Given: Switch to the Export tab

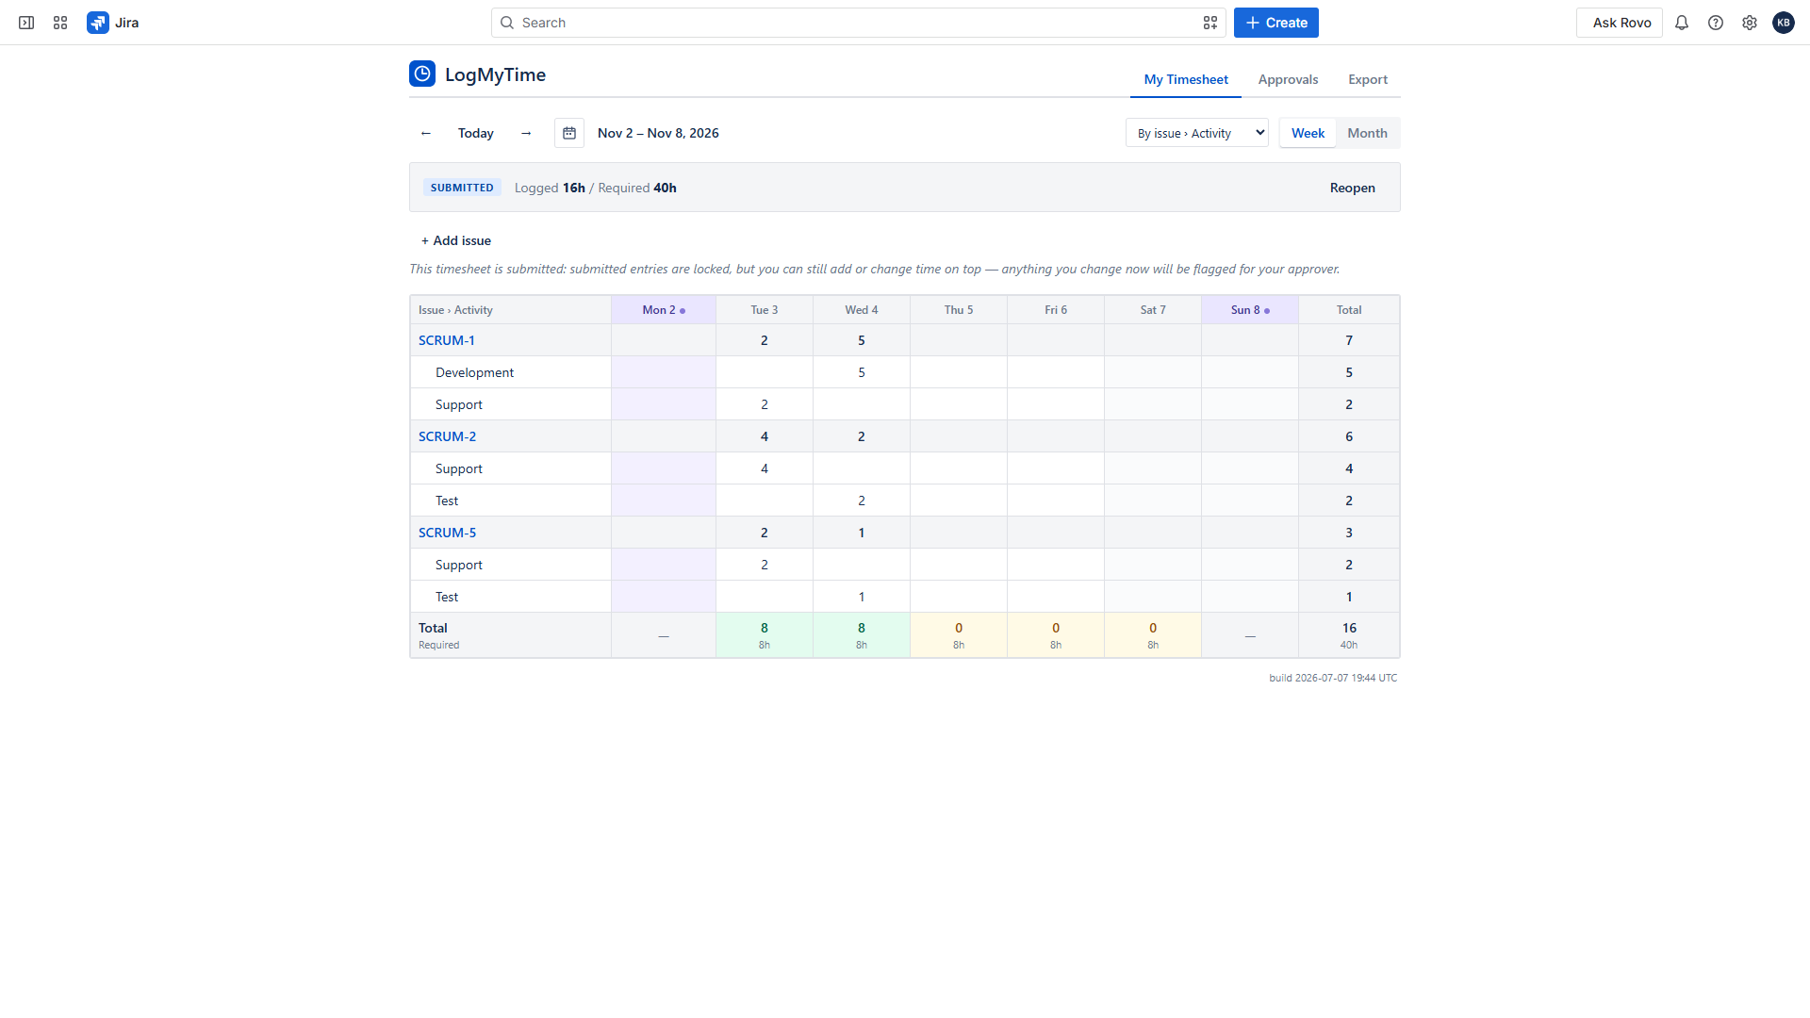Looking at the screenshot, I should (x=1368, y=79).
